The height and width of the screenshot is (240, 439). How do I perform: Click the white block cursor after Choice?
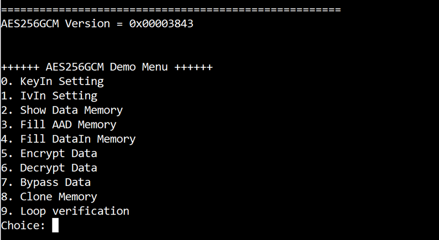pos(55,225)
